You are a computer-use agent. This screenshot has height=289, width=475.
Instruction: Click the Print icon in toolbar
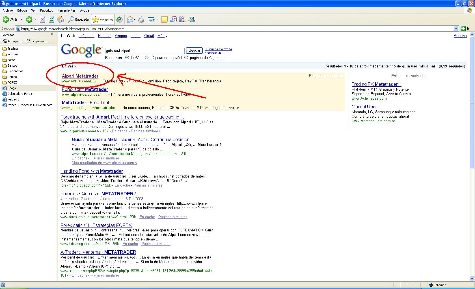[141, 19]
